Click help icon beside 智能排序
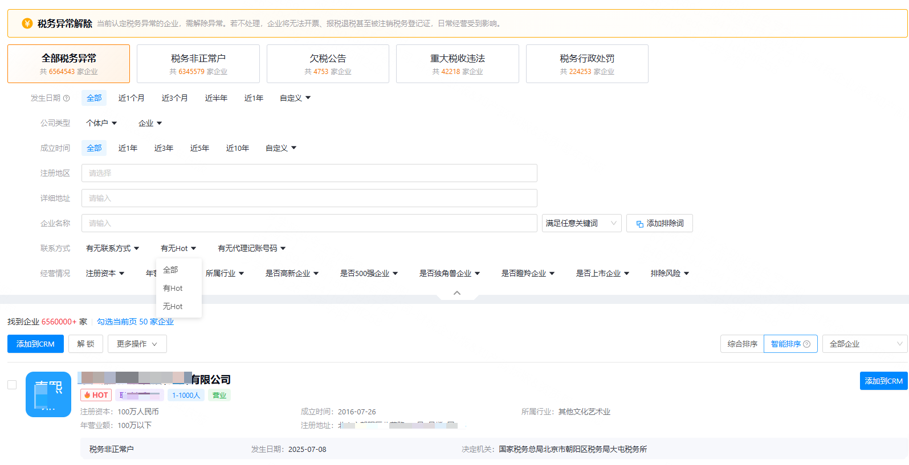 (x=806, y=344)
